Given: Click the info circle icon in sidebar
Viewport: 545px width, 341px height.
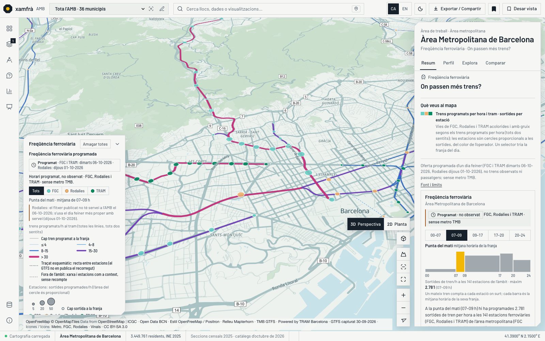Looking at the screenshot, I should (x=9, y=321).
